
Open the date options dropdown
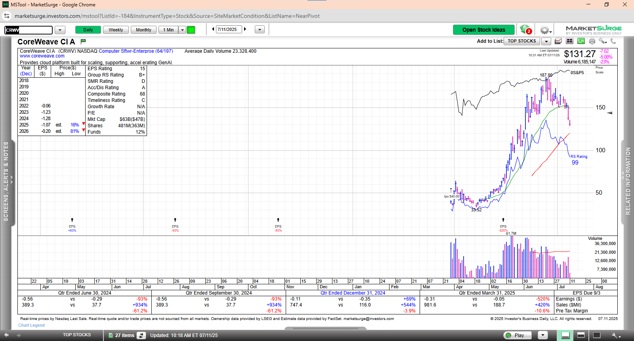pyautogui.click(x=260, y=30)
